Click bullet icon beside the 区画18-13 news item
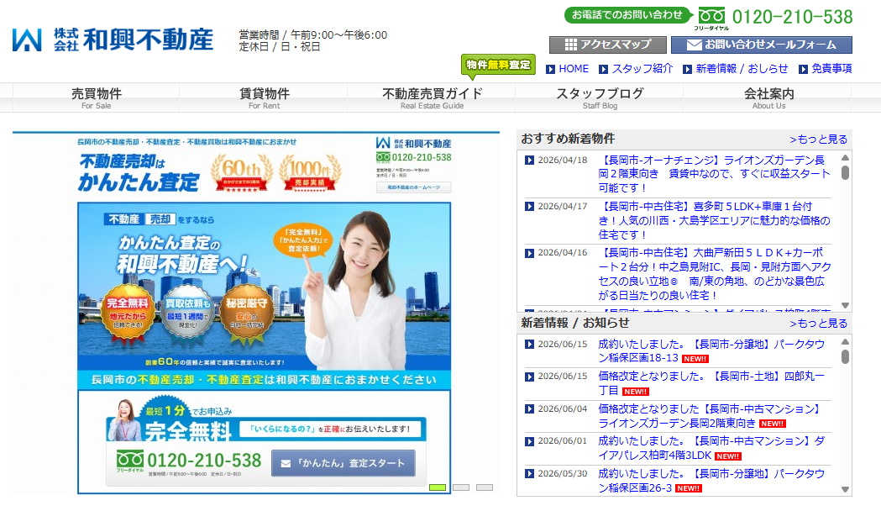This screenshot has height=511, width=881. point(529,344)
